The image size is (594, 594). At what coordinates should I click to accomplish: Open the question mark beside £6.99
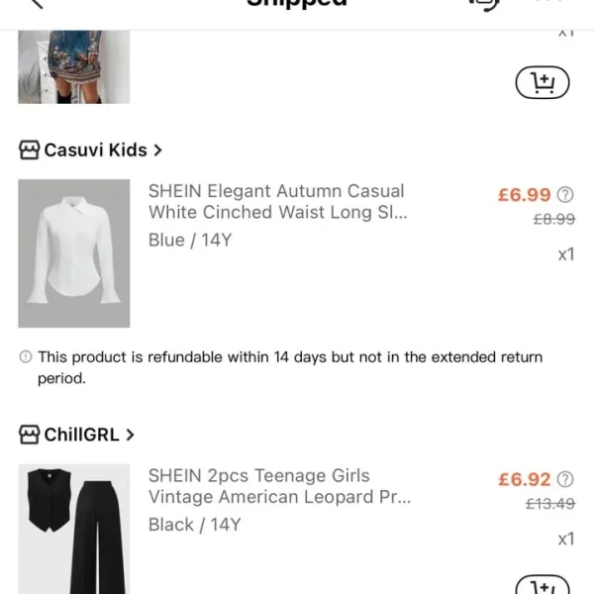pos(565,195)
